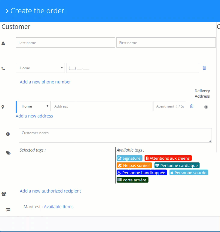
Task: Click Add a new authorized recipient
Action: [50, 191]
